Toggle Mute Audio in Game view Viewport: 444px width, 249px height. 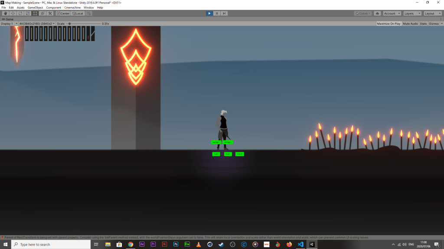click(x=410, y=24)
